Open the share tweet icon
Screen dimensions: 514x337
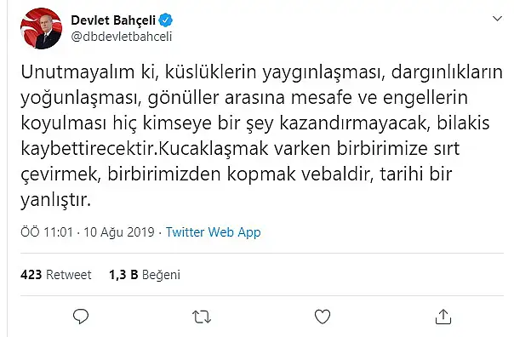tap(443, 317)
